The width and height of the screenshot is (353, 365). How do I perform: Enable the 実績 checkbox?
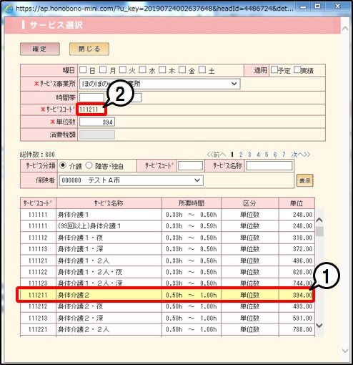coord(297,69)
